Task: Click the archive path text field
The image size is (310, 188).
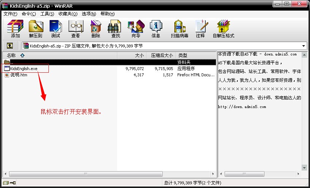Action: pyautogui.click(x=164, y=46)
